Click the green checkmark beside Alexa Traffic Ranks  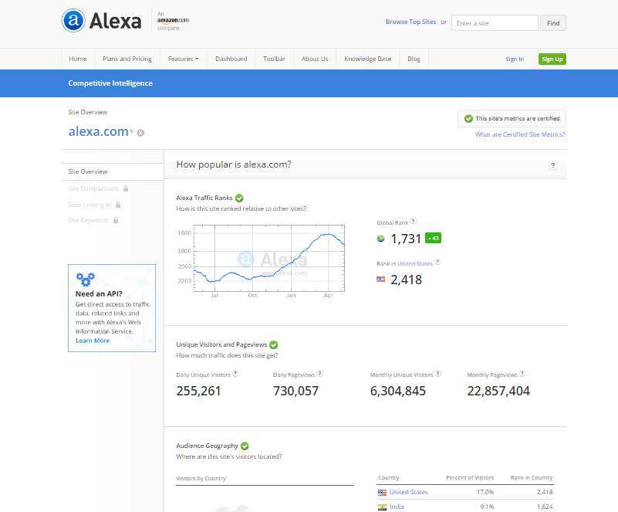(x=239, y=198)
